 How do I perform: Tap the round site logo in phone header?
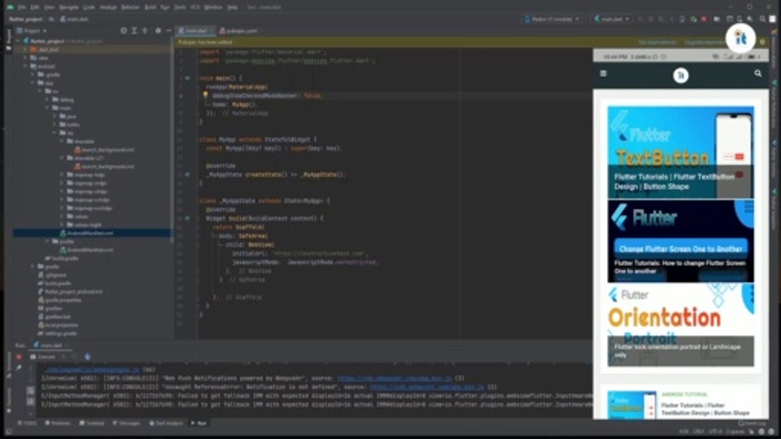point(680,75)
